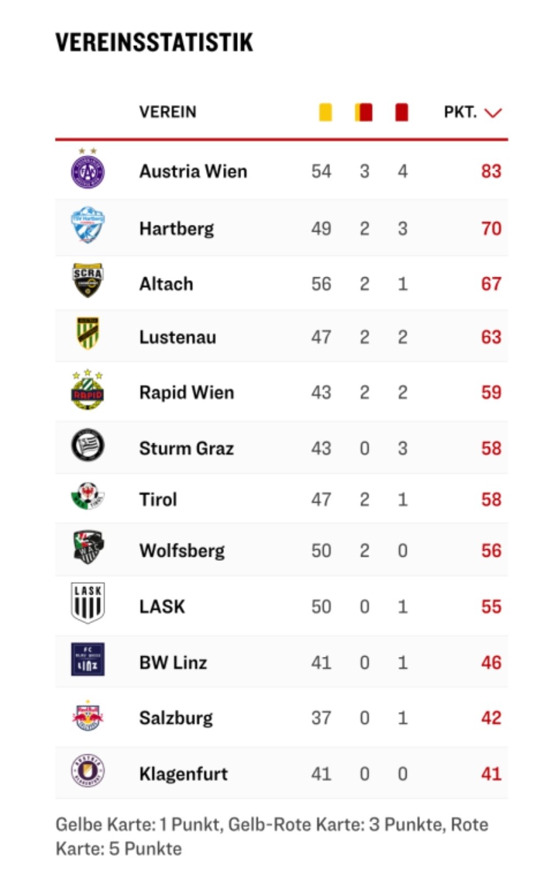This screenshot has height=881, width=538.
Task: Click the Altach SCRA crest
Action: coord(87,281)
